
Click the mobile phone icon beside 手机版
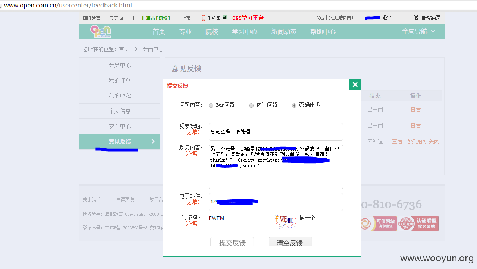tap(204, 18)
